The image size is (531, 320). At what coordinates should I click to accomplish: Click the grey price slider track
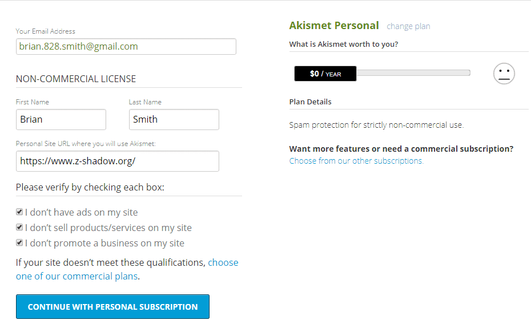tap(413, 73)
